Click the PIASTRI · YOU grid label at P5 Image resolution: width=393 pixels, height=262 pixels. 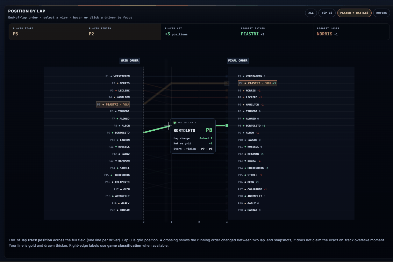coord(113,104)
